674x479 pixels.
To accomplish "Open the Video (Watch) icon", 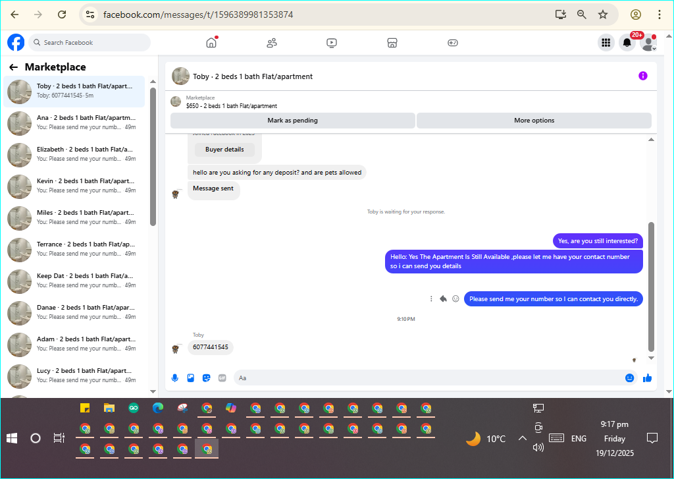I will point(332,43).
